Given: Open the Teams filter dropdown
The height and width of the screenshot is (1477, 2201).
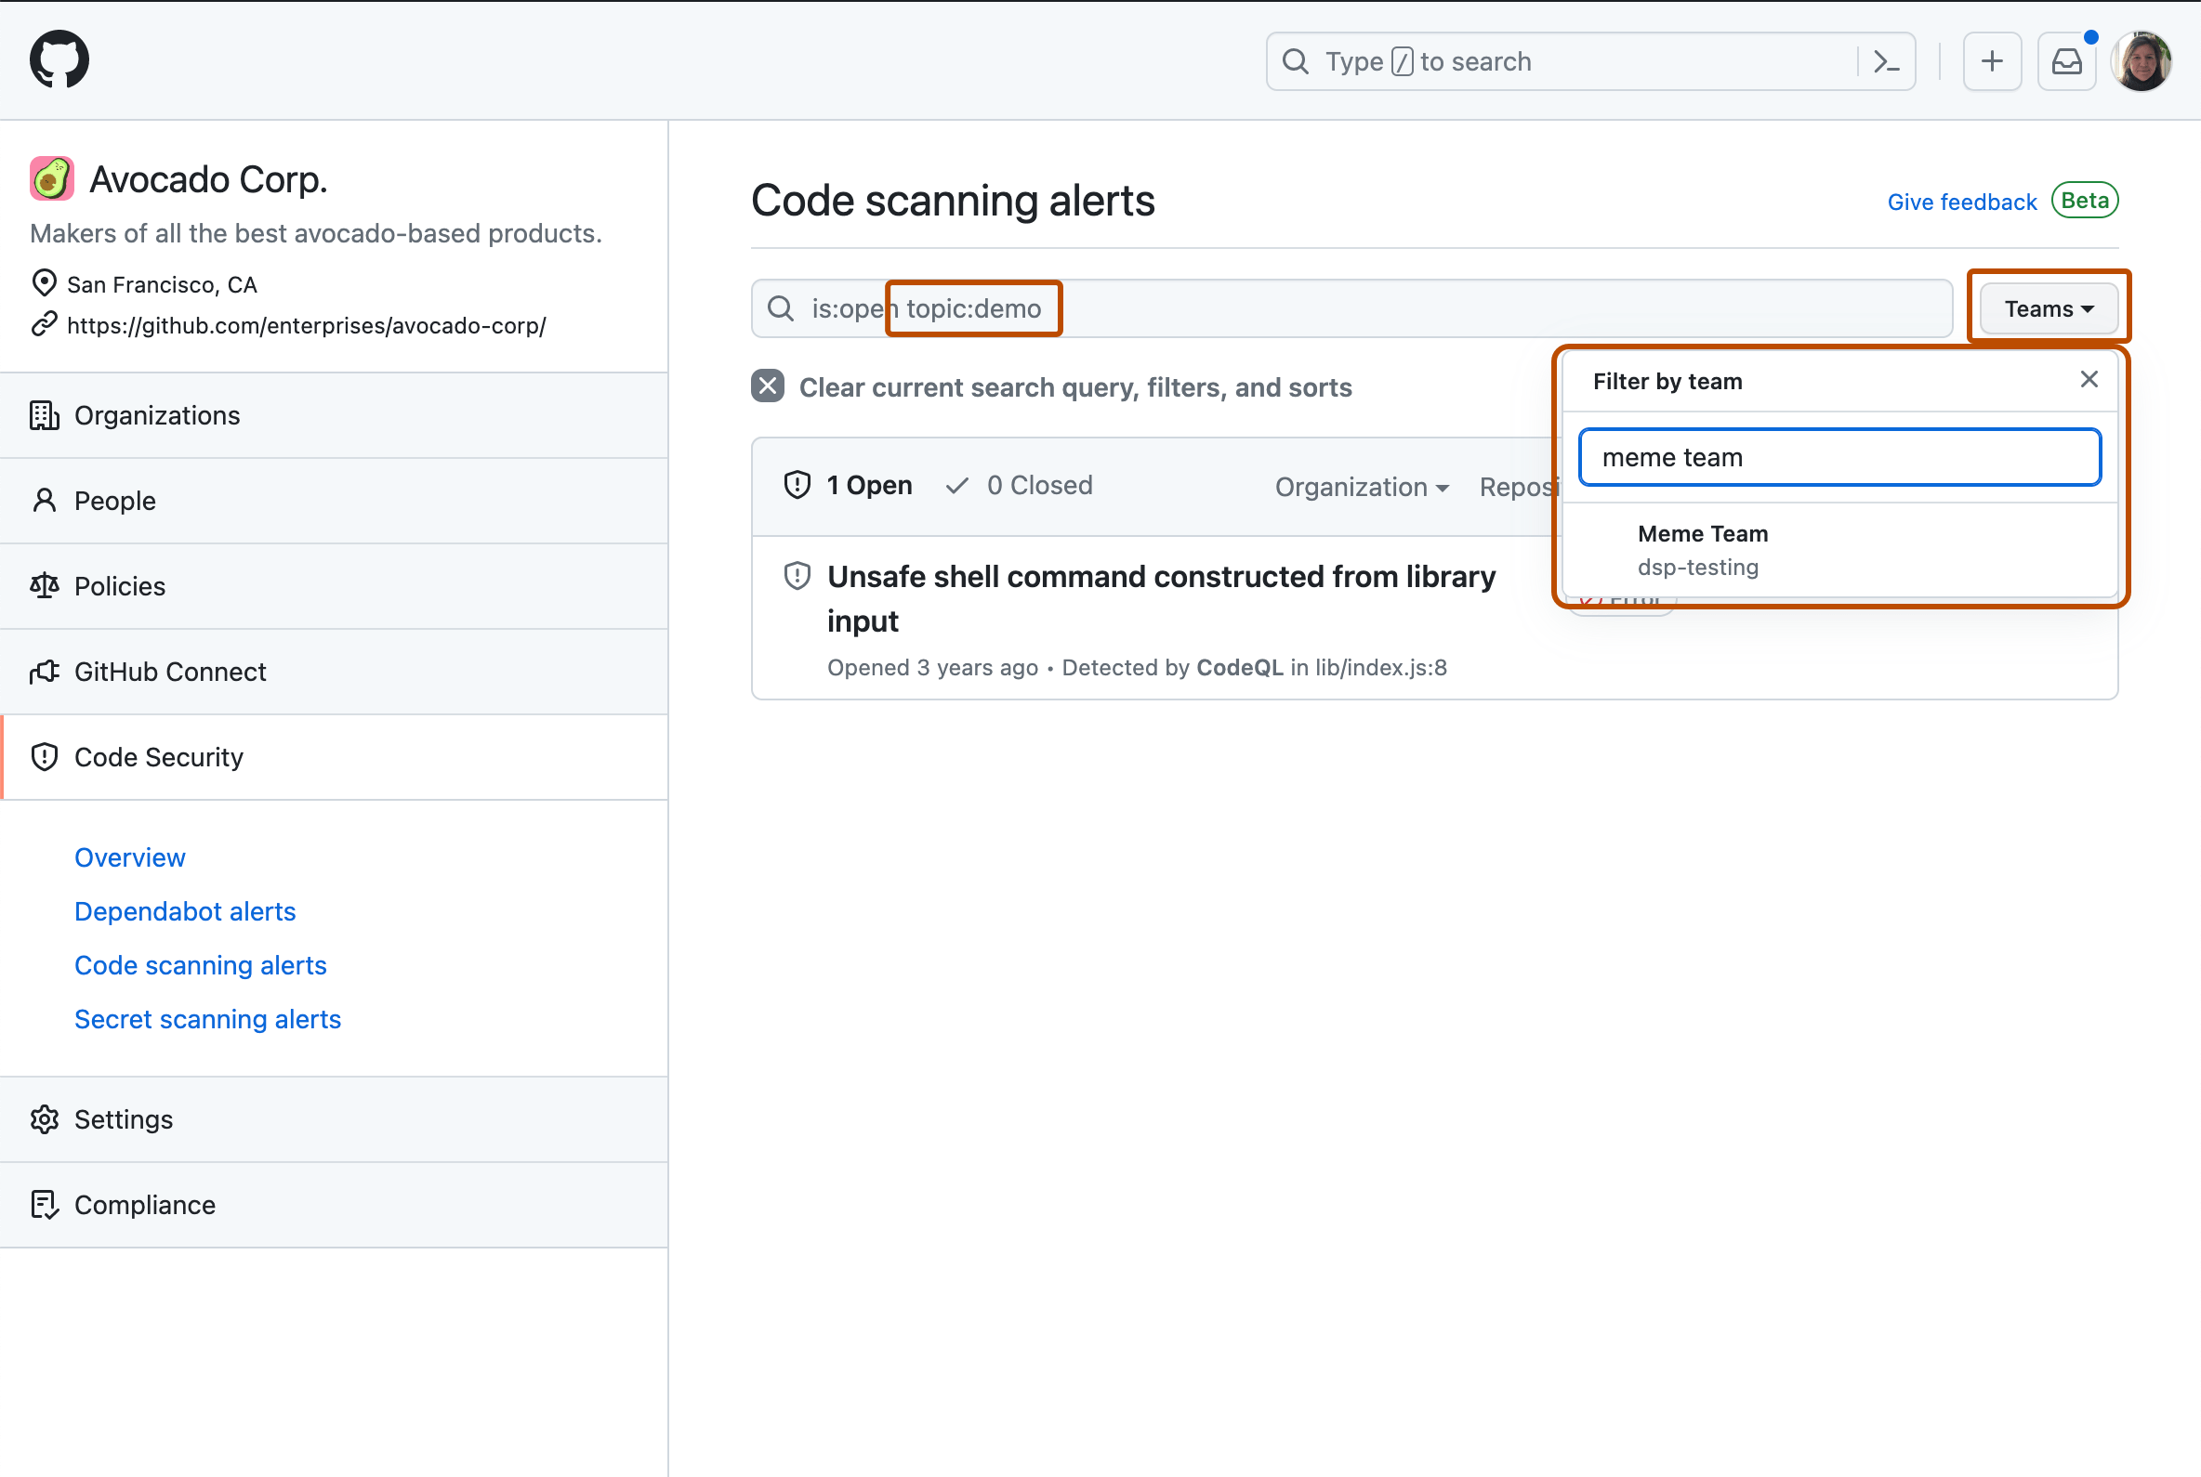Looking at the screenshot, I should 2049,308.
